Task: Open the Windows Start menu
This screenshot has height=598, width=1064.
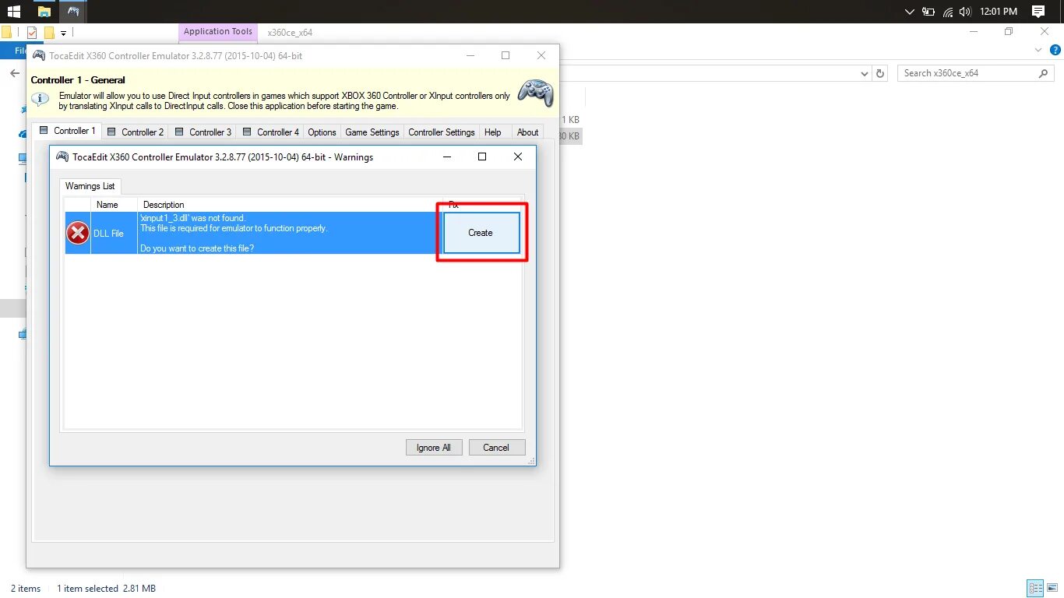Action: tap(13, 12)
